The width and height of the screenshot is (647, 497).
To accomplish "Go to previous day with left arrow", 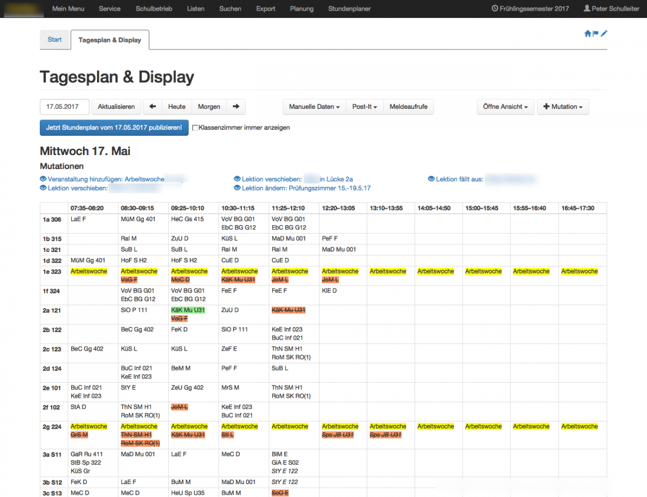I will [x=153, y=107].
